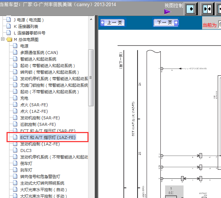
Task: Click the page icon beside 智能进入和起动系统
Action: pyautogui.click(x=15, y=59)
